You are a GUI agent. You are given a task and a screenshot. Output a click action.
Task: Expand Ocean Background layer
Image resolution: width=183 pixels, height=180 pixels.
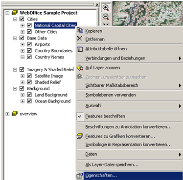pyautogui.click(x=23, y=101)
